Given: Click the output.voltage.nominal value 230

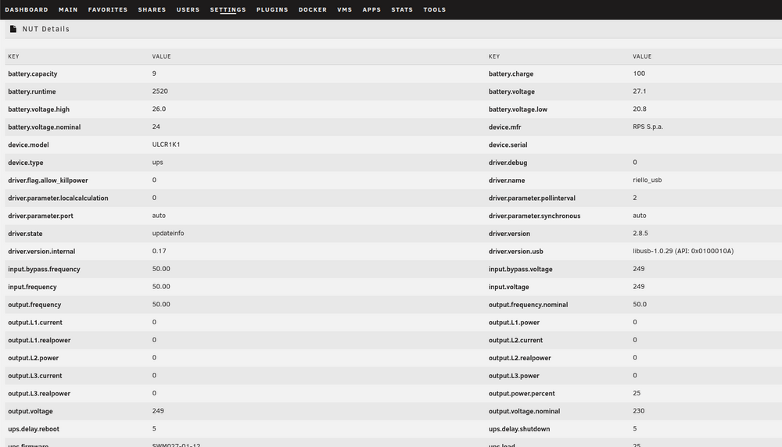Looking at the screenshot, I should [x=639, y=411].
